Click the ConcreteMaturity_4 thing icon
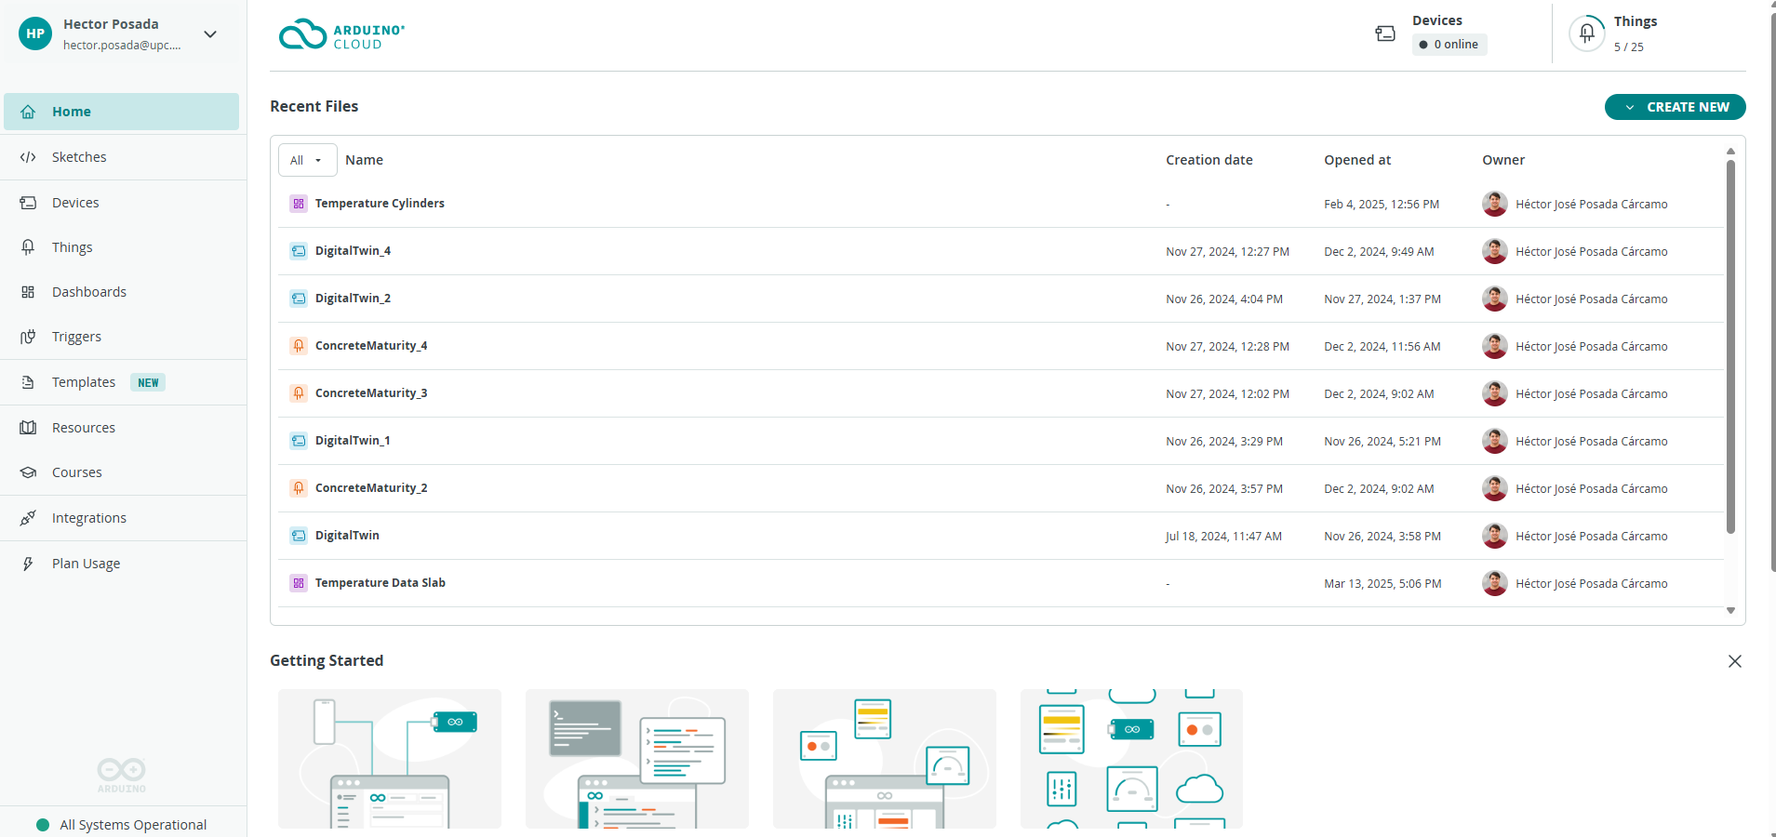 pos(299,346)
